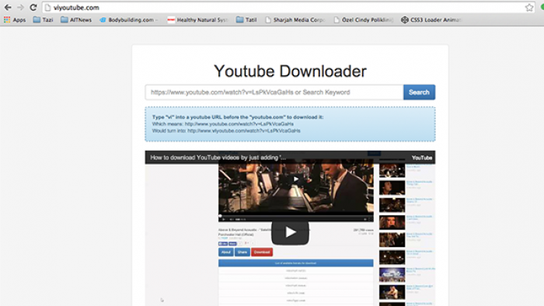Open the Apps grid shortcut
The image size is (544, 306).
[x=15, y=19]
